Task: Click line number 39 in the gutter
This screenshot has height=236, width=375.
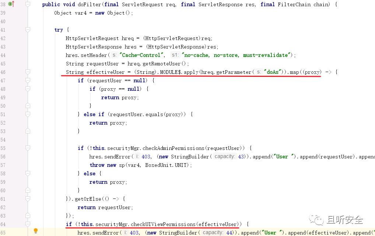Action: click(x=3, y=13)
